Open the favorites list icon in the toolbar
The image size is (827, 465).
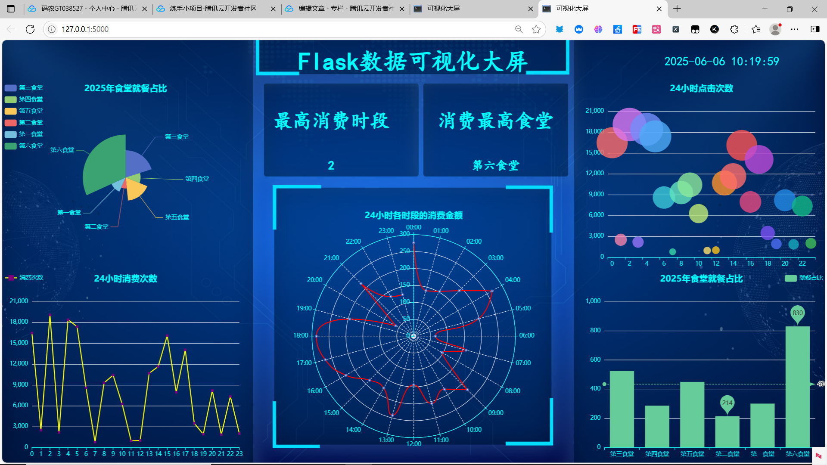(x=756, y=29)
